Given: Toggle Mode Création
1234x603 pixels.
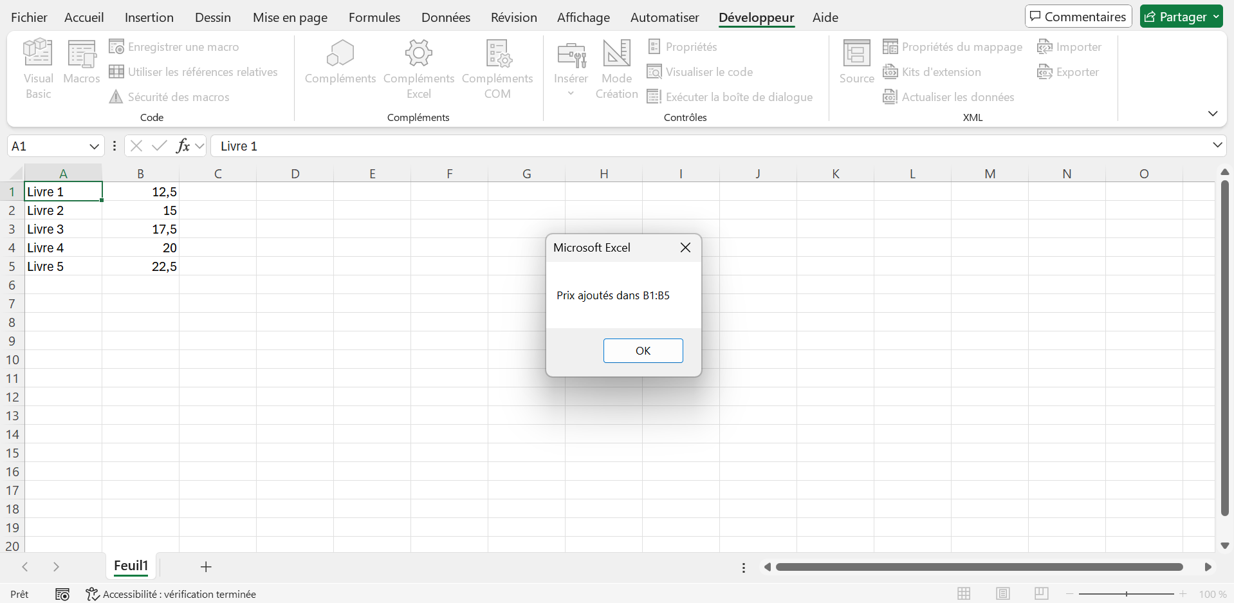Looking at the screenshot, I should (x=616, y=69).
